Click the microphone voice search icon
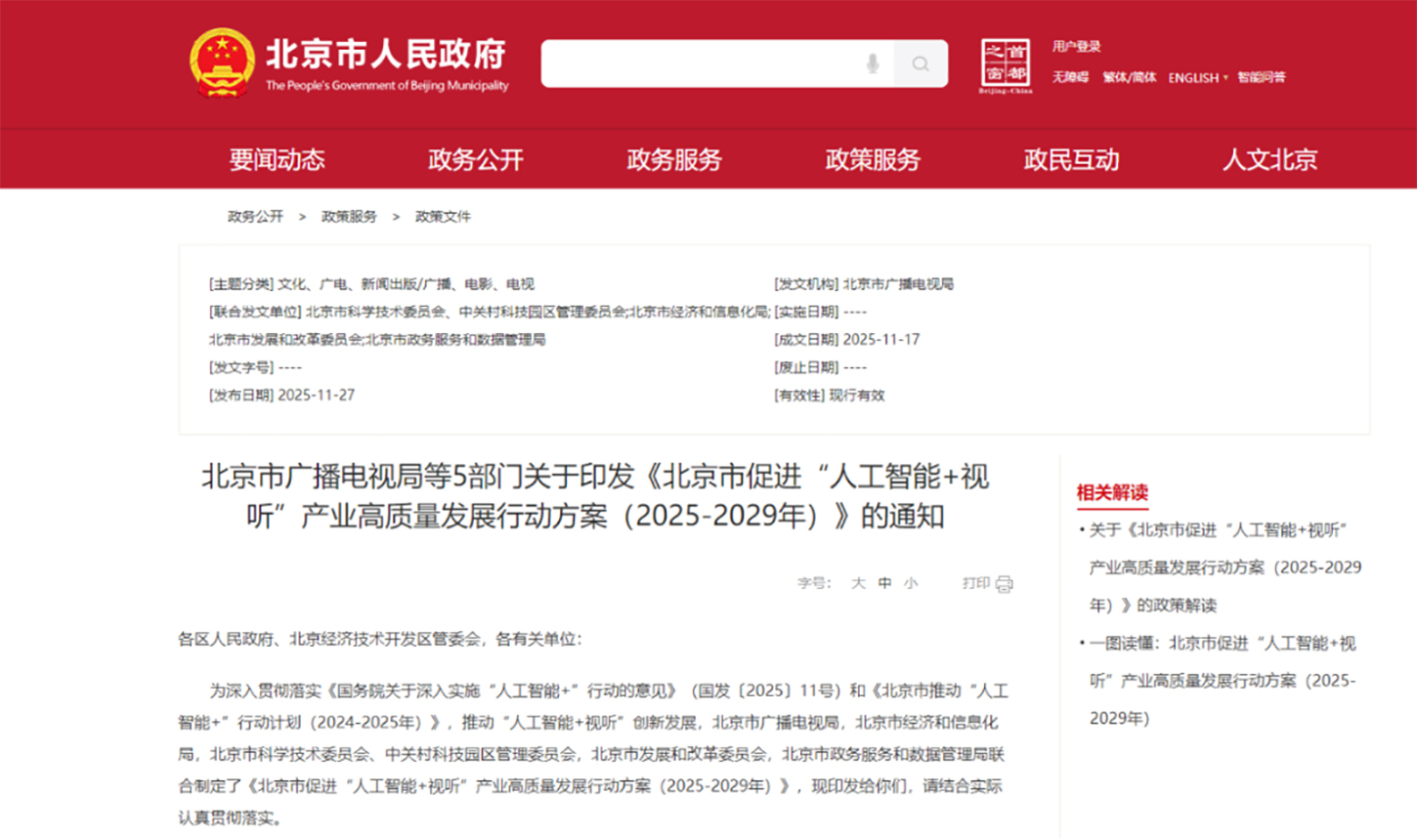 pyautogui.click(x=872, y=63)
